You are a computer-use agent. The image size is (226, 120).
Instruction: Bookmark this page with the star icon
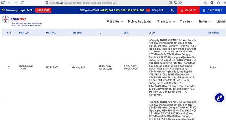180,3
